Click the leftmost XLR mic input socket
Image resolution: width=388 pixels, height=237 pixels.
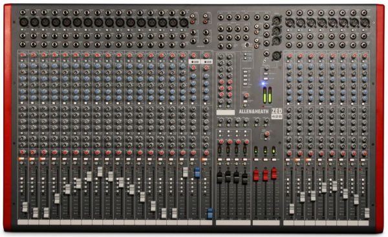pos(24,22)
